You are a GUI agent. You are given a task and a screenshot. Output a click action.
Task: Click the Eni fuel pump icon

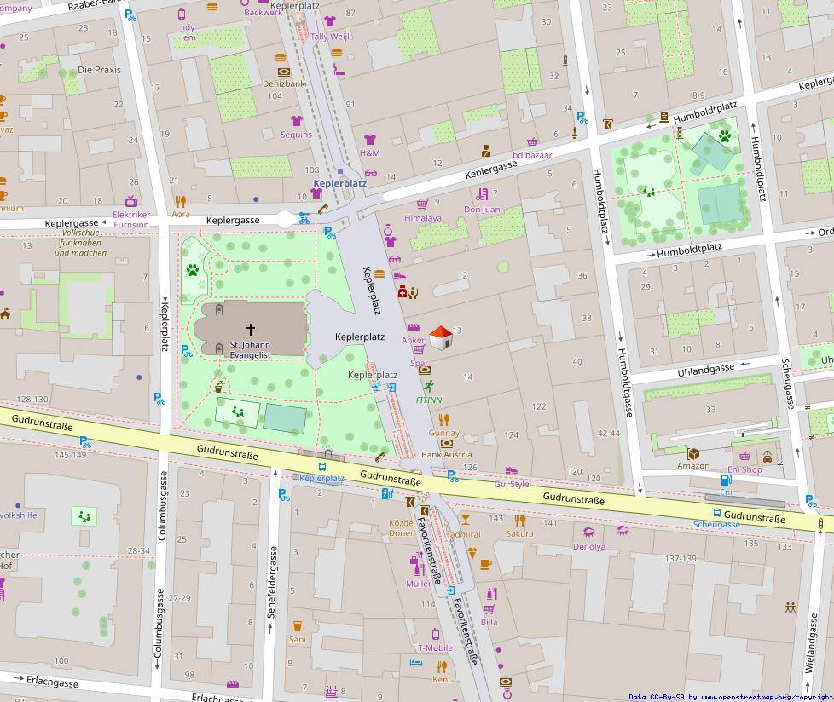726,480
